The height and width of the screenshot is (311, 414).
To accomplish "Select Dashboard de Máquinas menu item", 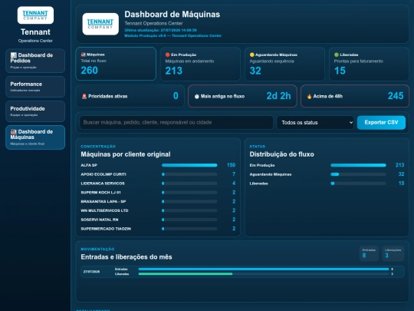I will (35, 137).
